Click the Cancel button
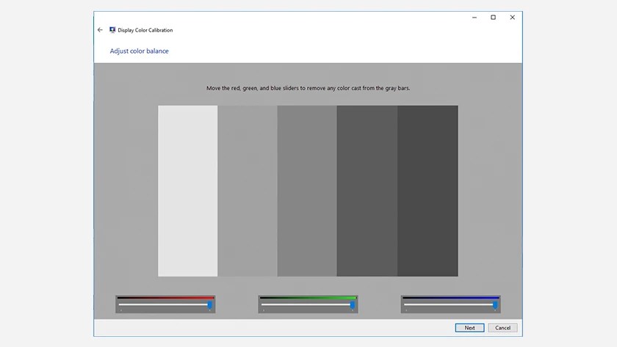617x347 pixels. coord(502,328)
